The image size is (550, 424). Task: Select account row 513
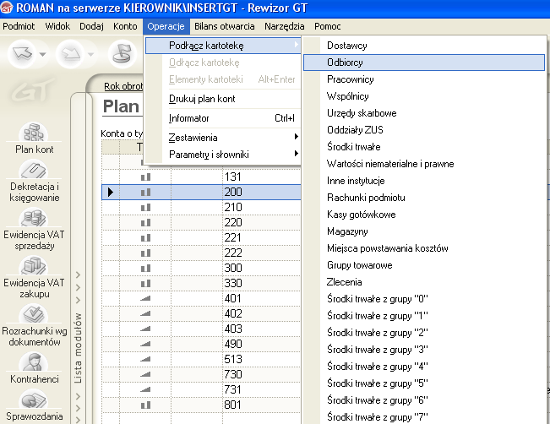pyautogui.click(x=201, y=359)
